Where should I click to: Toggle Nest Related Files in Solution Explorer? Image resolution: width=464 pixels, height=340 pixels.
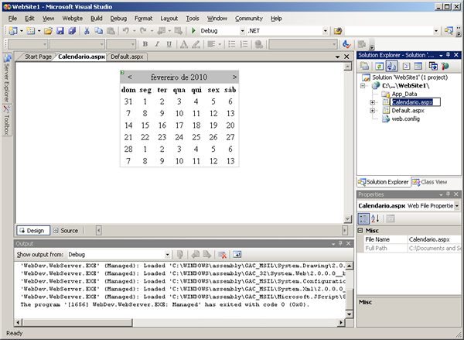click(x=391, y=66)
